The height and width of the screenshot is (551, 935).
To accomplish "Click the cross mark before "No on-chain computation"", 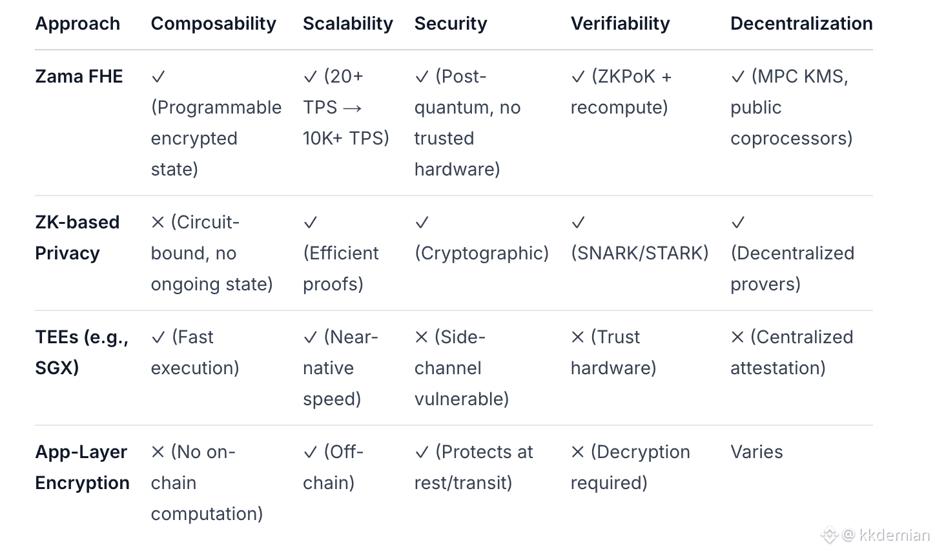I will [158, 452].
